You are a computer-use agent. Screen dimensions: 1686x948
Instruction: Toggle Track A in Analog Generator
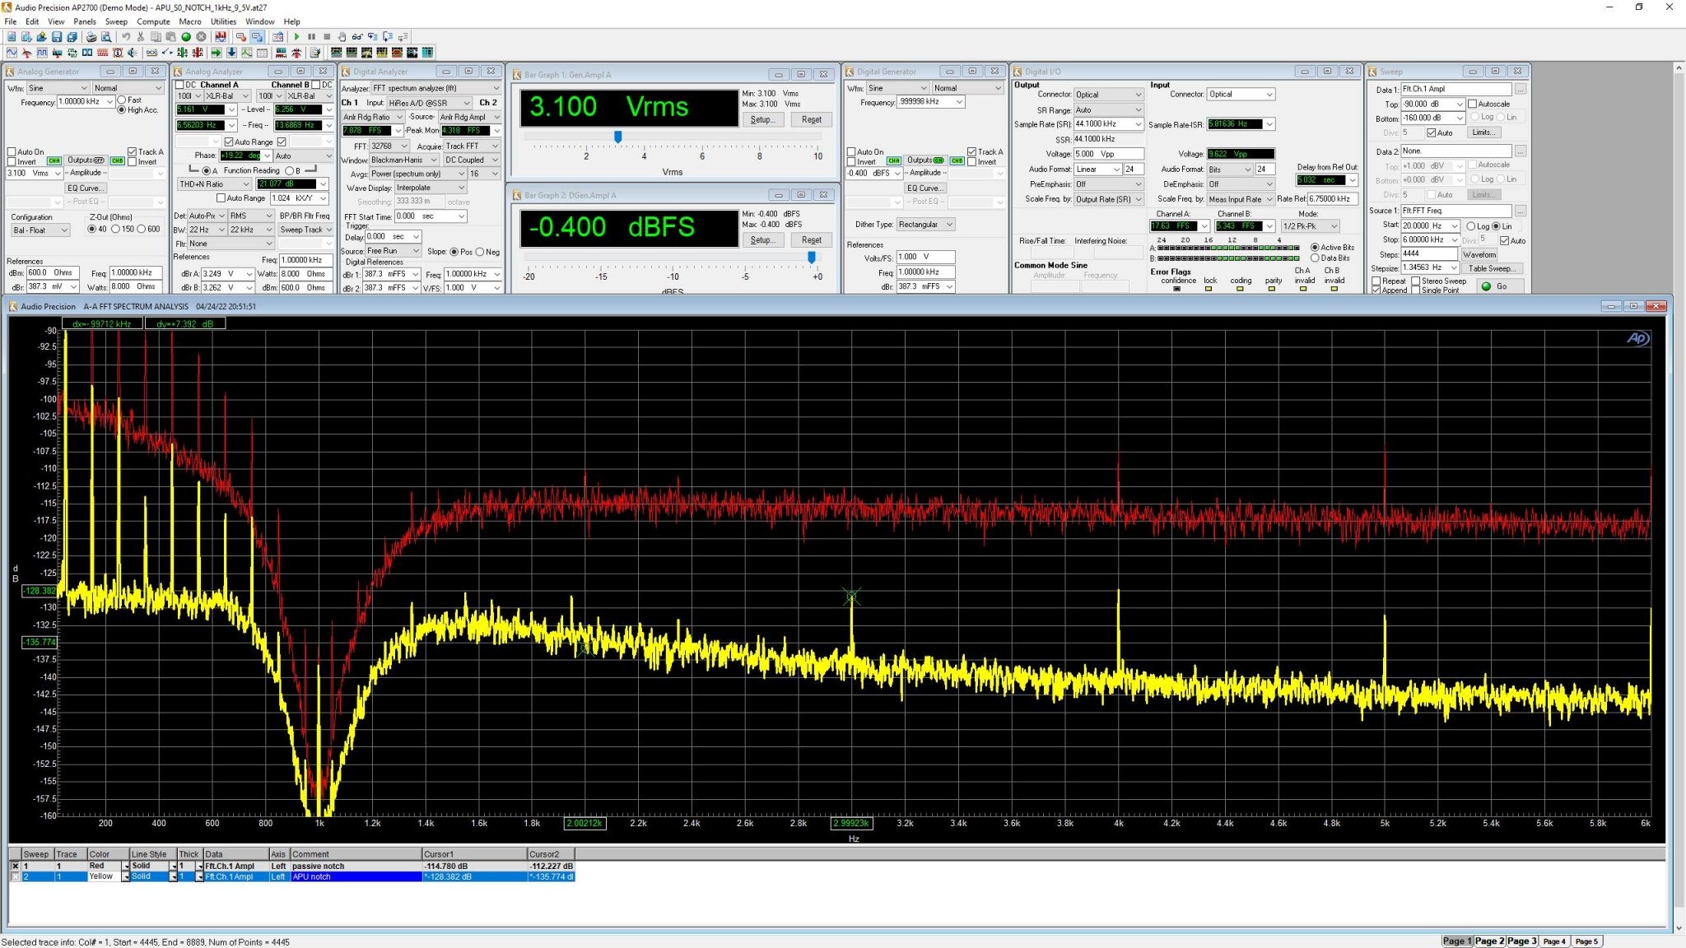pyautogui.click(x=132, y=151)
